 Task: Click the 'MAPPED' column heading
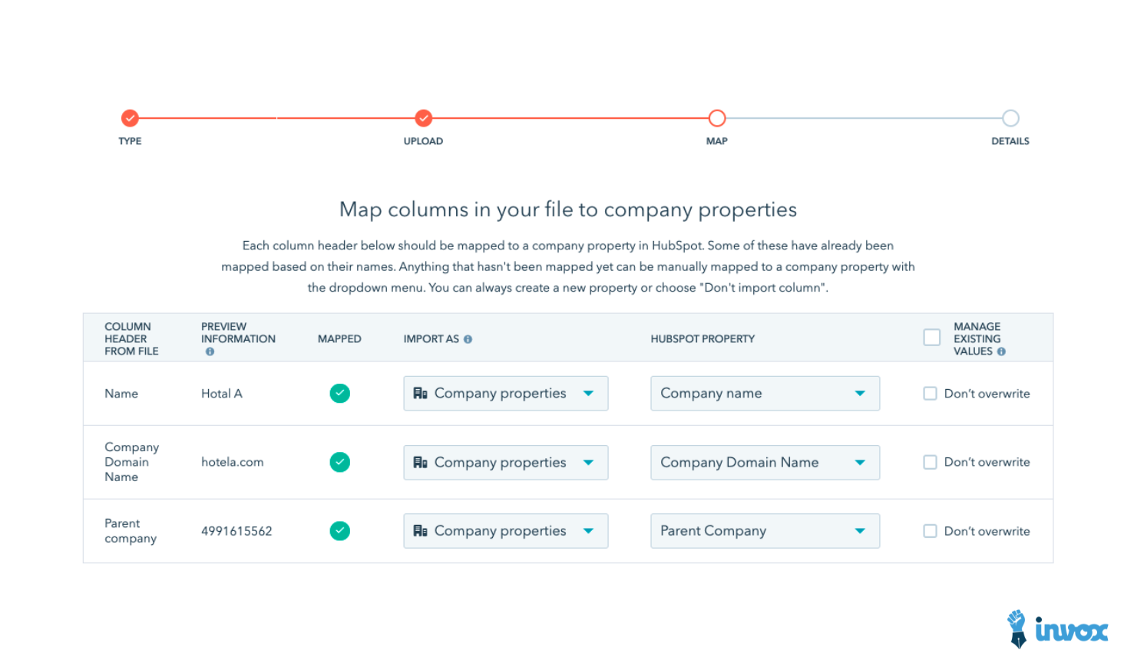(x=339, y=339)
